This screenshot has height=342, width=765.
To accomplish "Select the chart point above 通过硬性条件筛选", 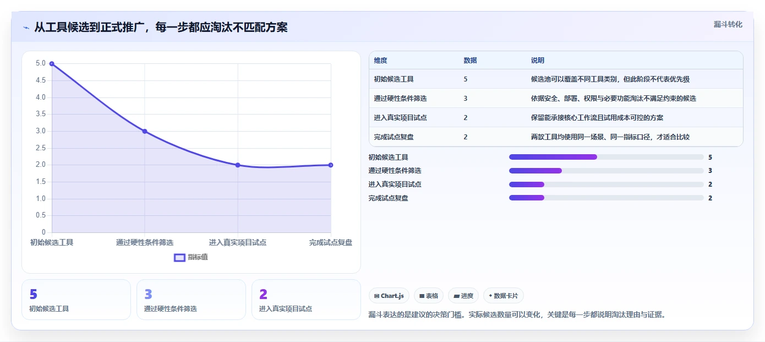I will [x=145, y=131].
